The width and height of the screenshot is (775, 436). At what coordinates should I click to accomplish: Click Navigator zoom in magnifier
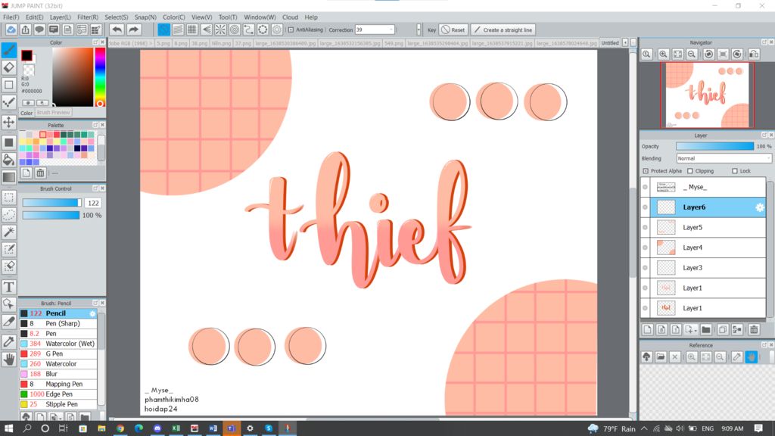[663, 54]
